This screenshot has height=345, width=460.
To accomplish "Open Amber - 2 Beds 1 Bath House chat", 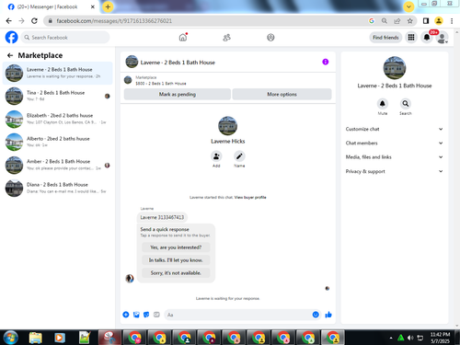I will pyautogui.click(x=58, y=165).
